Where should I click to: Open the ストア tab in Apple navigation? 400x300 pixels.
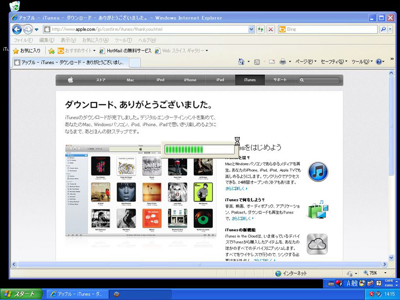coord(101,80)
